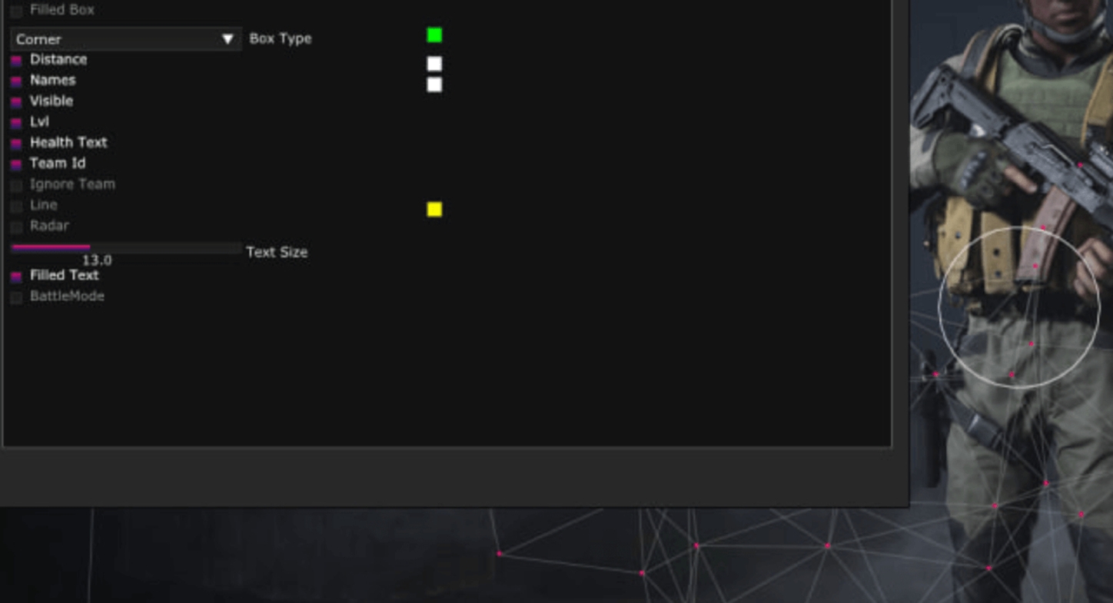Change the yellow Line color swatch
Image resolution: width=1113 pixels, height=603 pixels.
(434, 210)
